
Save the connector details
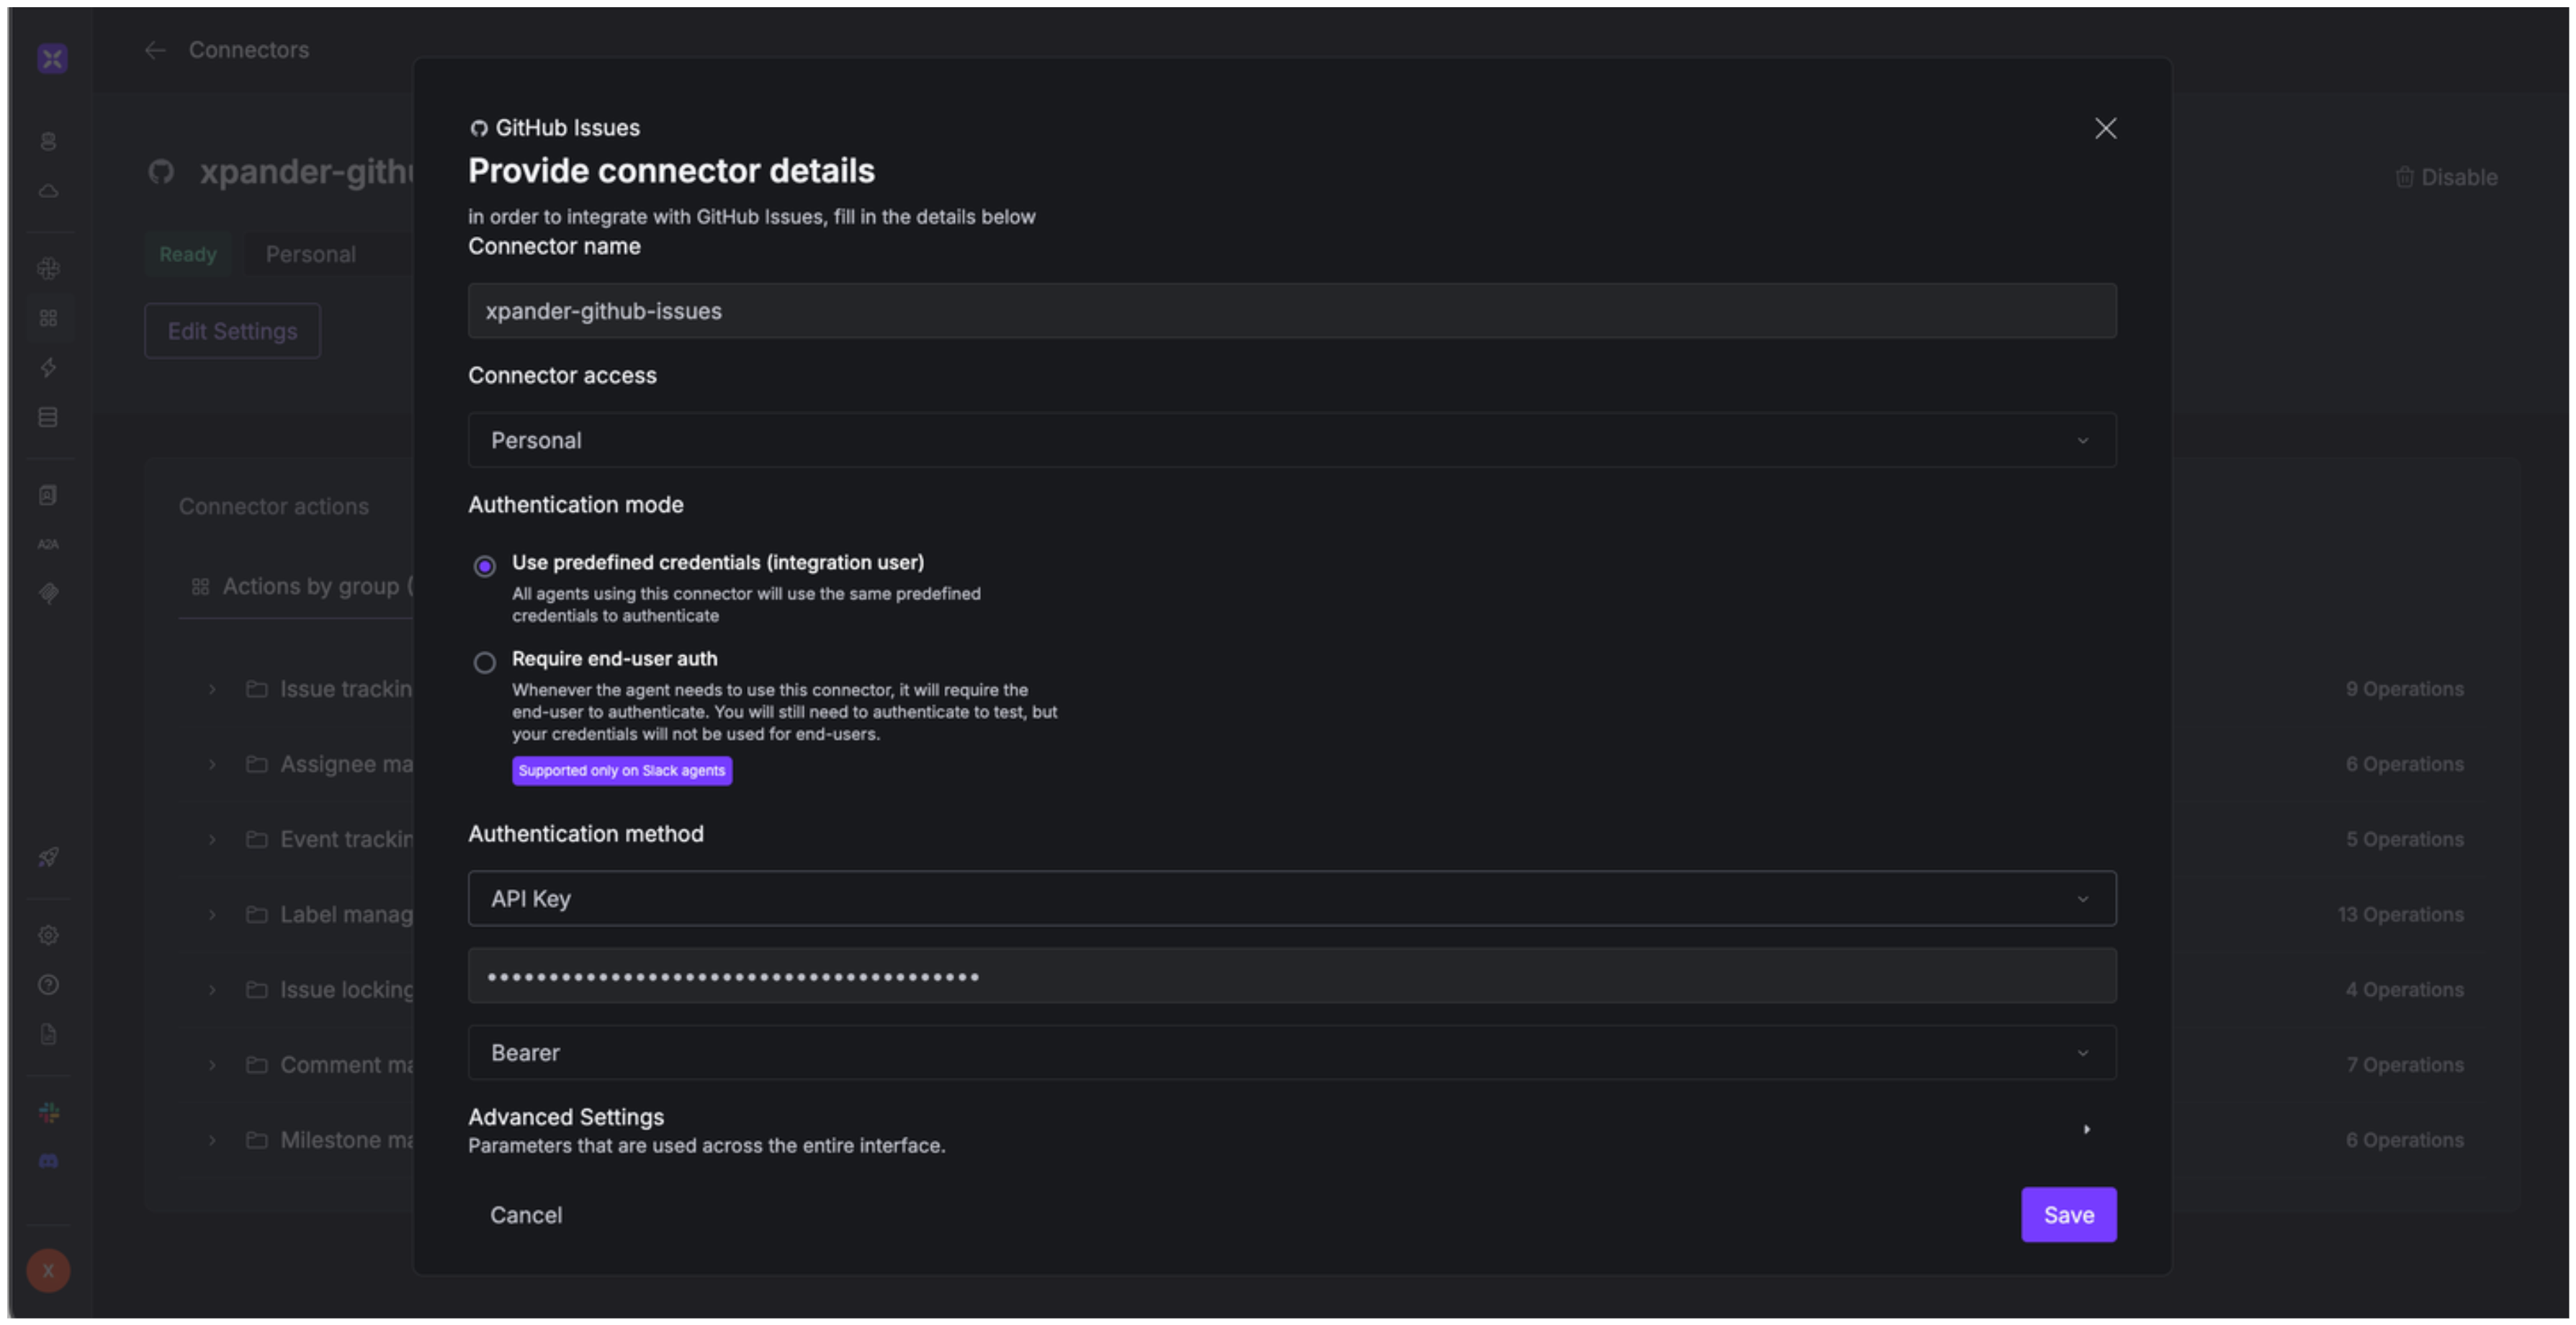pos(2068,1214)
